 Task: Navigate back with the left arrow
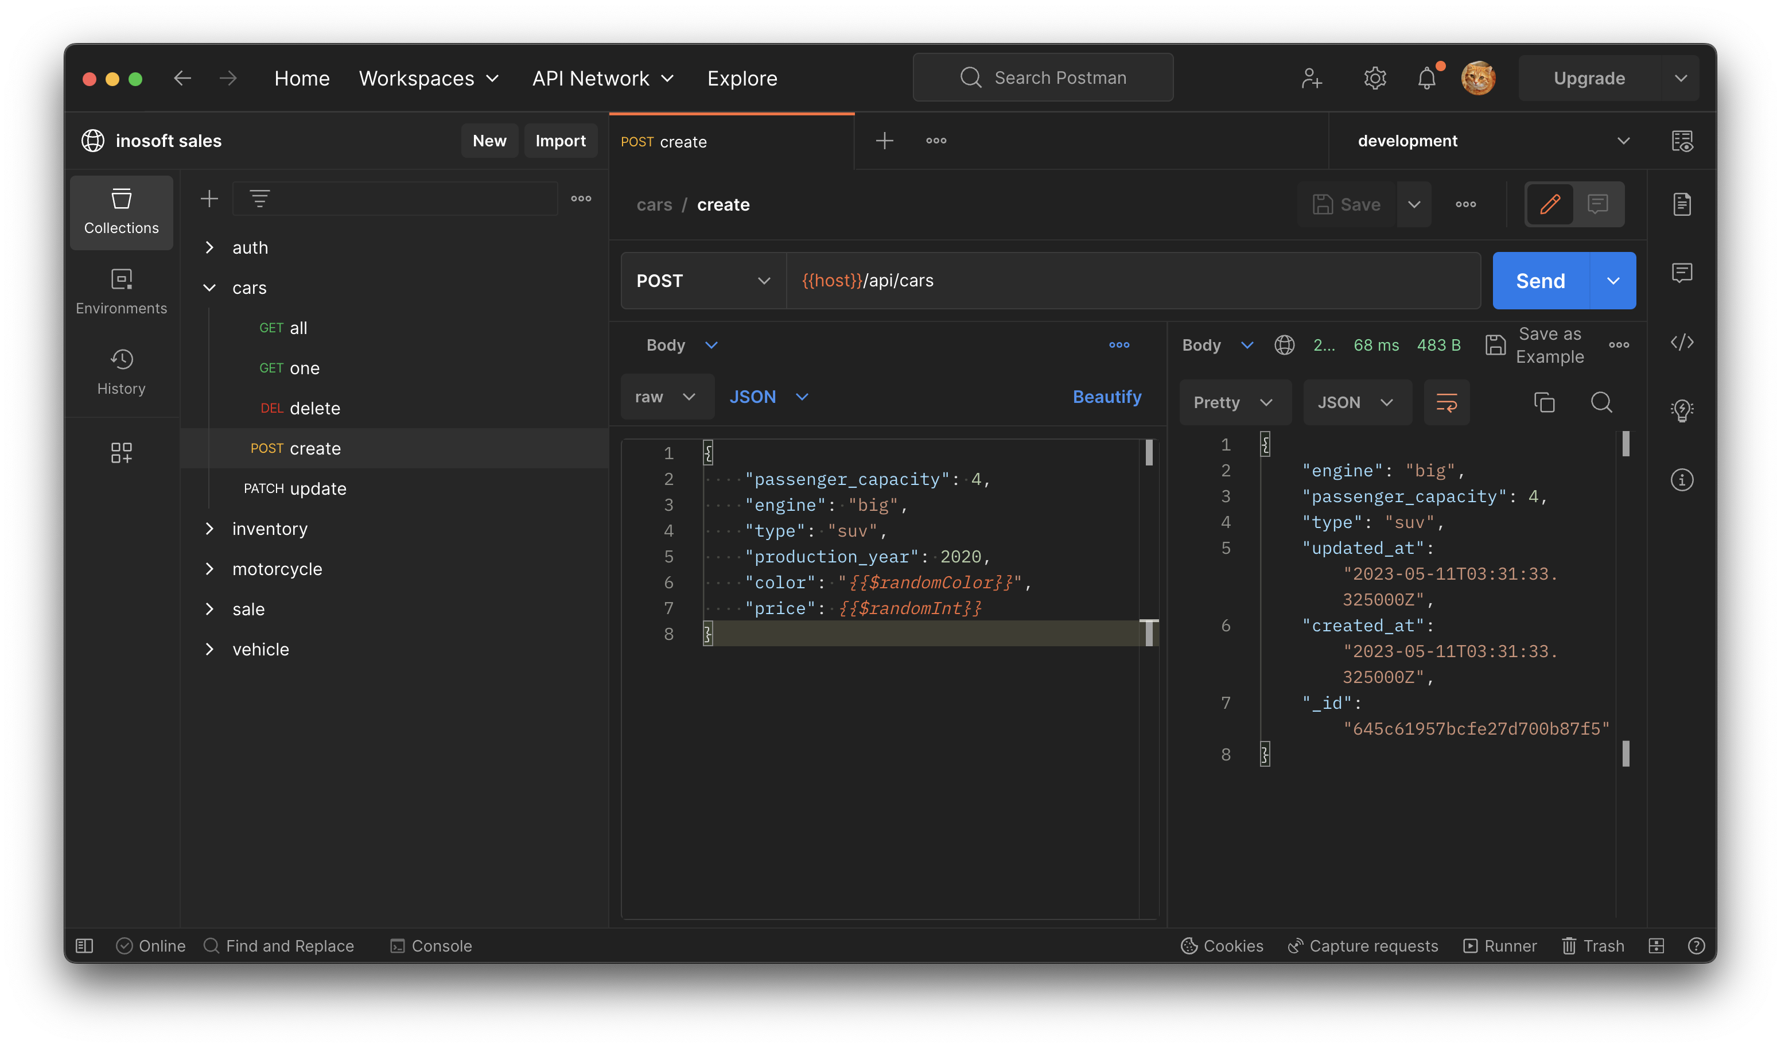pyautogui.click(x=182, y=78)
